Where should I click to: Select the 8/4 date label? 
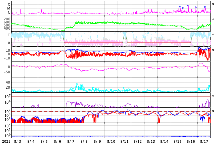click(x=31, y=142)
